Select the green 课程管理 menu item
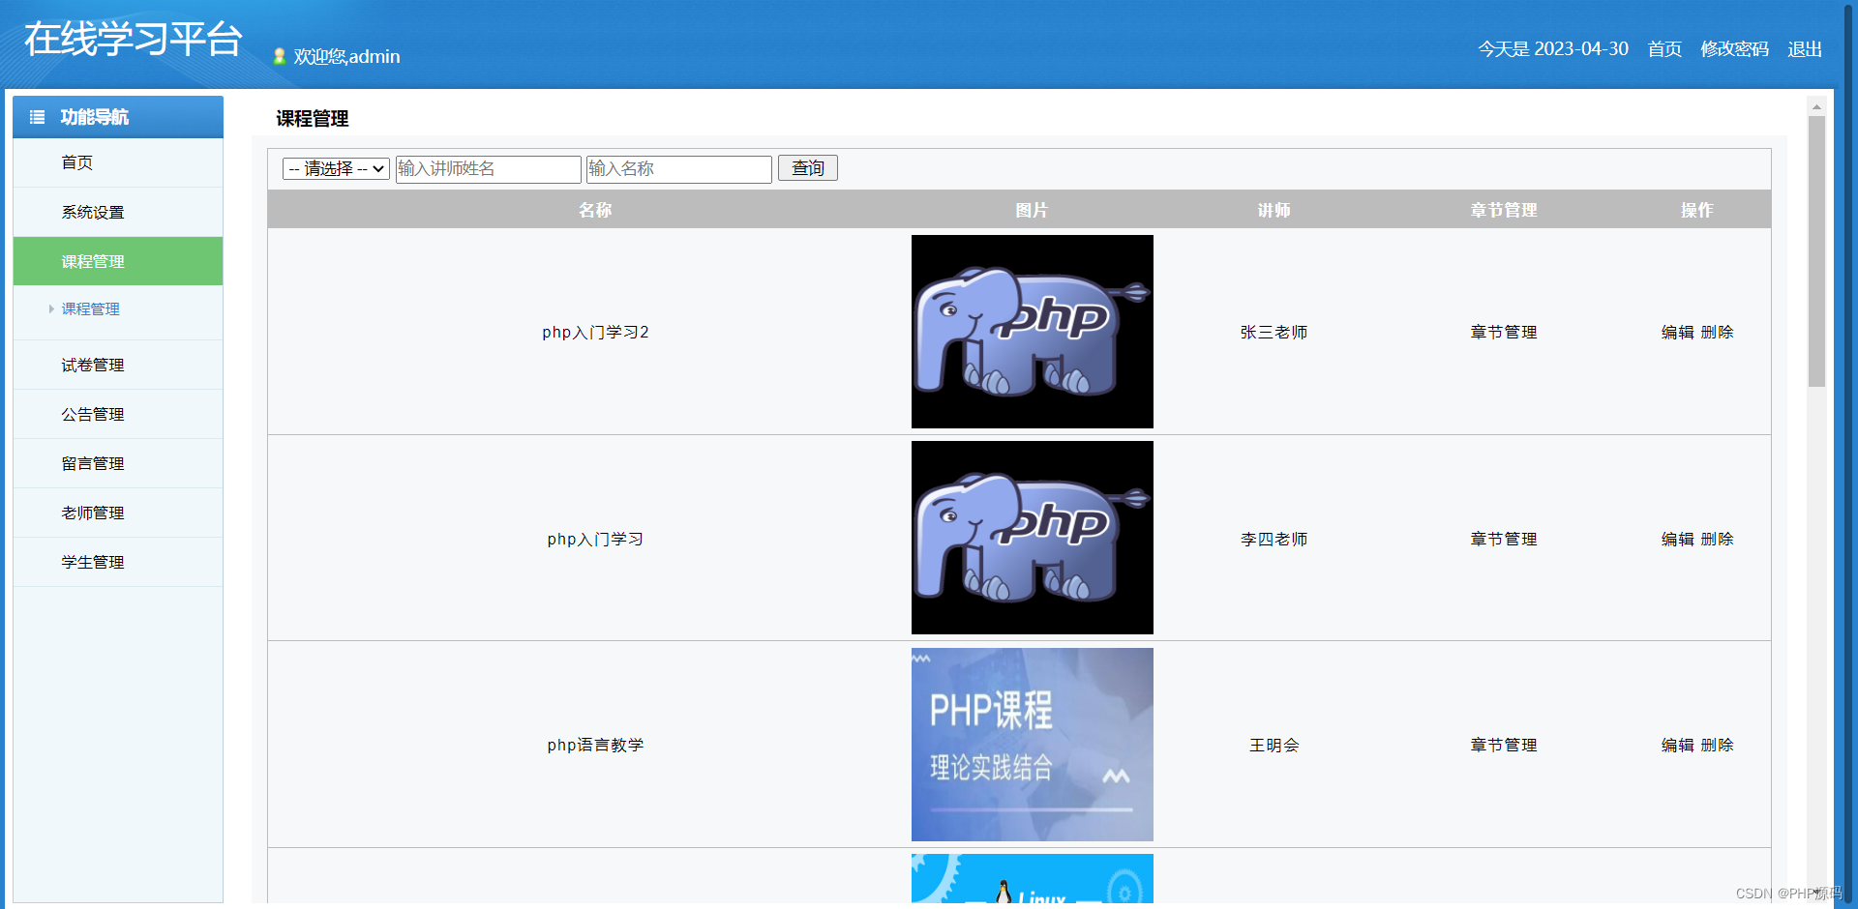Image resolution: width=1858 pixels, height=909 pixels. coord(118,261)
